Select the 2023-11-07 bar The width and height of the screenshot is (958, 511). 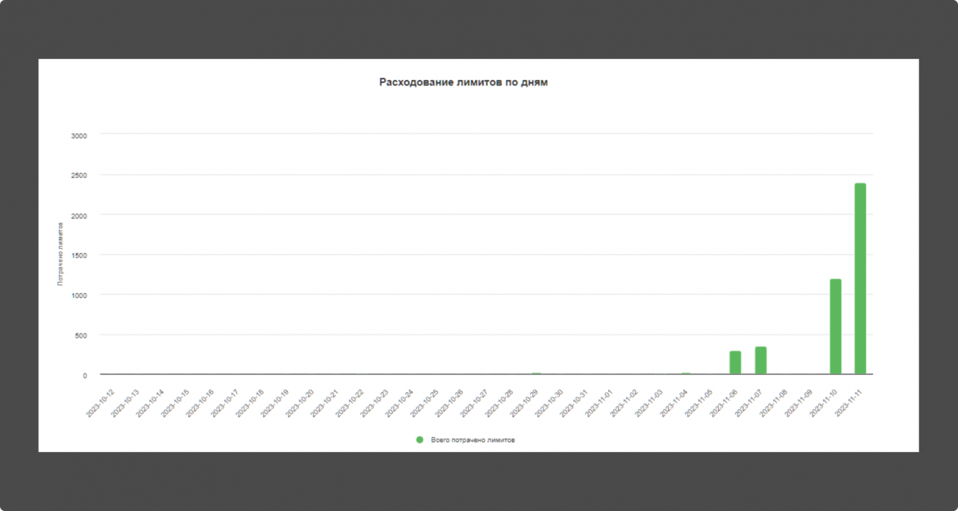click(760, 360)
